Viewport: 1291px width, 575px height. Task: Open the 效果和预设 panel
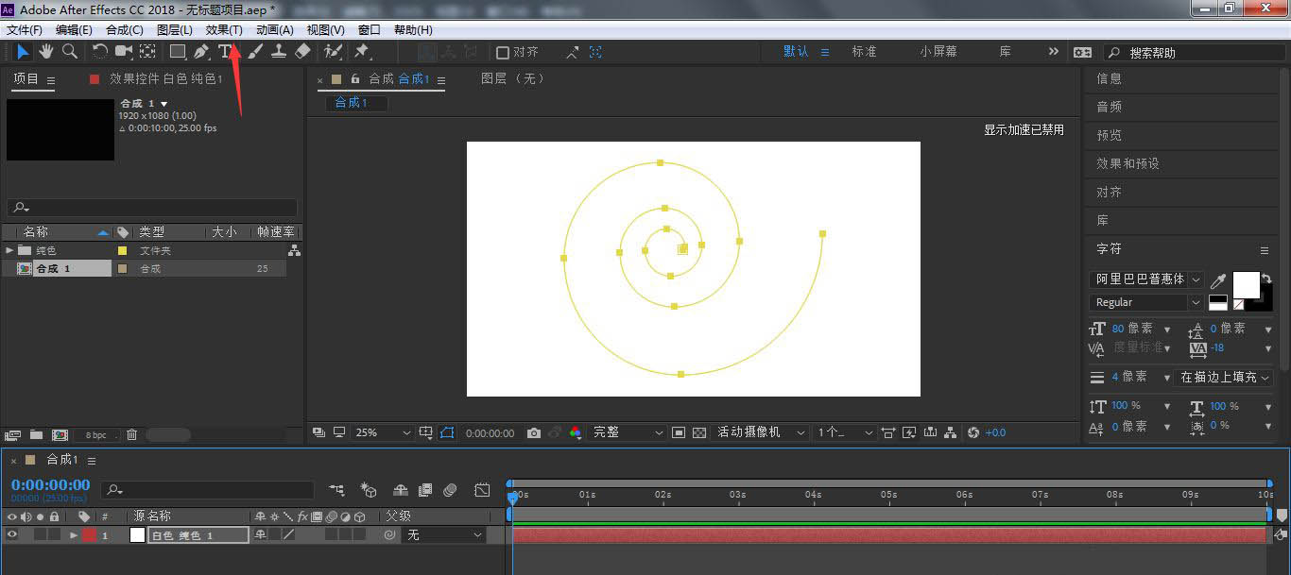pos(1127,163)
